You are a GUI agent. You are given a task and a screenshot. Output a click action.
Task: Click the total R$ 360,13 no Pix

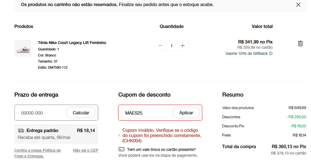pos(289,147)
